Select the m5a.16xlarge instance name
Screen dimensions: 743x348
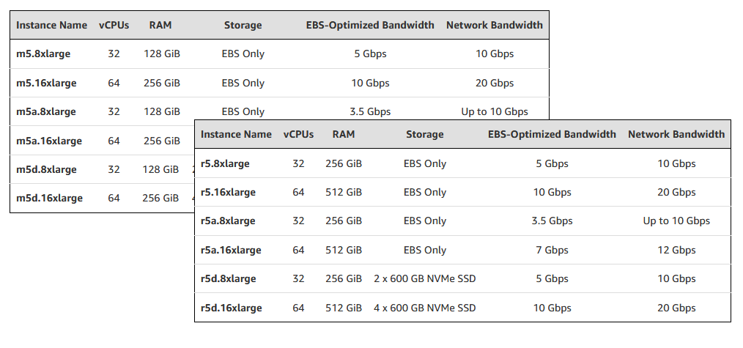coord(49,141)
